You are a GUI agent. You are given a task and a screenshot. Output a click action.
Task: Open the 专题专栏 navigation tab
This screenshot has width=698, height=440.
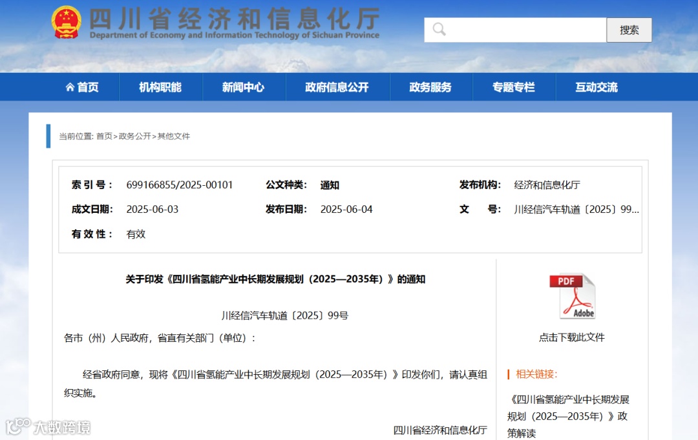pos(514,87)
